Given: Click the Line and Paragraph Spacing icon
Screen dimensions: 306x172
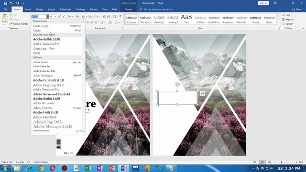Looking at the screenshot, I should (x=102, y=22).
